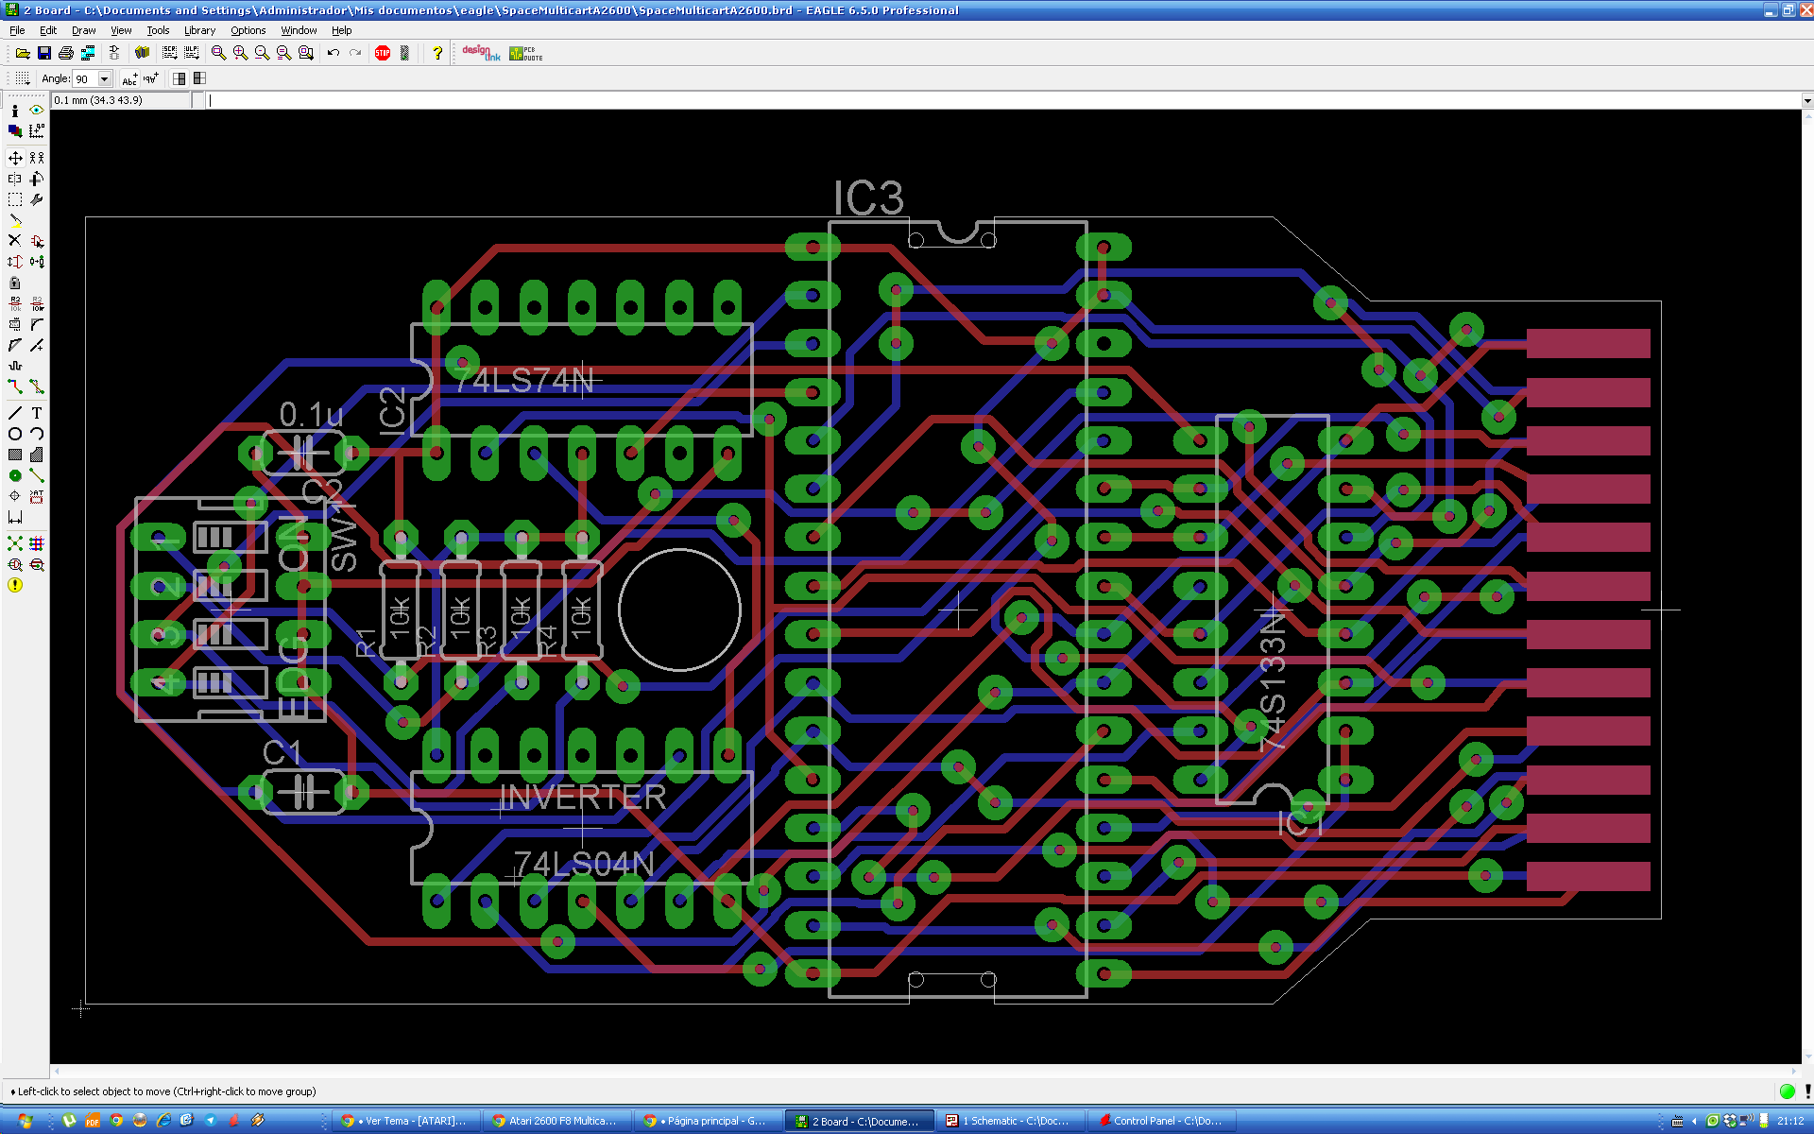Select the Move tool

click(15, 158)
